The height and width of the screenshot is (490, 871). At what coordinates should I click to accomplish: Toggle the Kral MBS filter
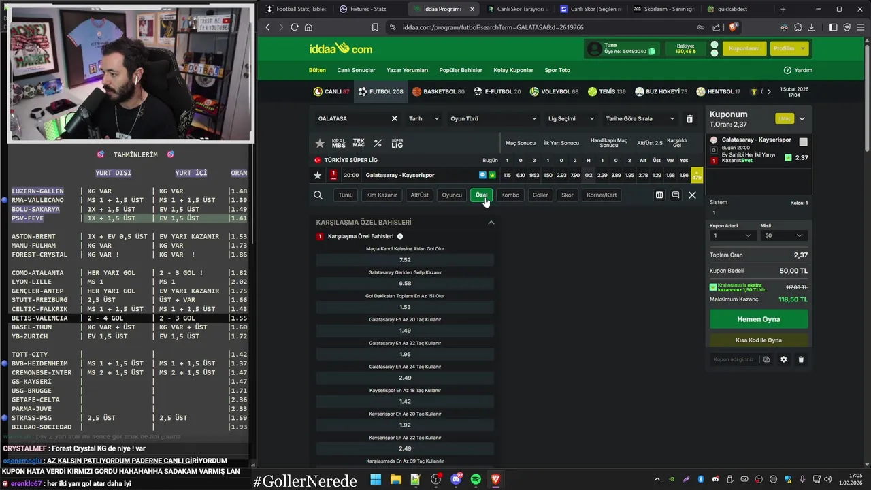click(x=338, y=144)
